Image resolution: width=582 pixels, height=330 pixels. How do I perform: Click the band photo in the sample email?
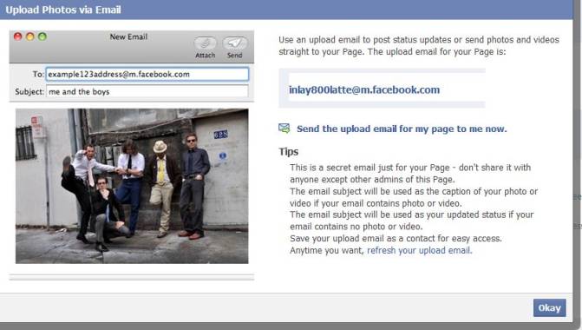(132, 186)
